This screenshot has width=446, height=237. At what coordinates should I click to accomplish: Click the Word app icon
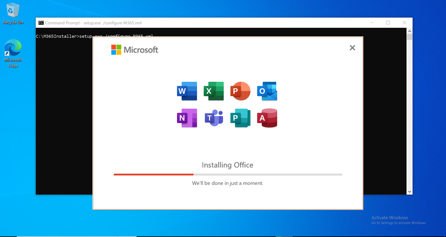click(x=187, y=91)
